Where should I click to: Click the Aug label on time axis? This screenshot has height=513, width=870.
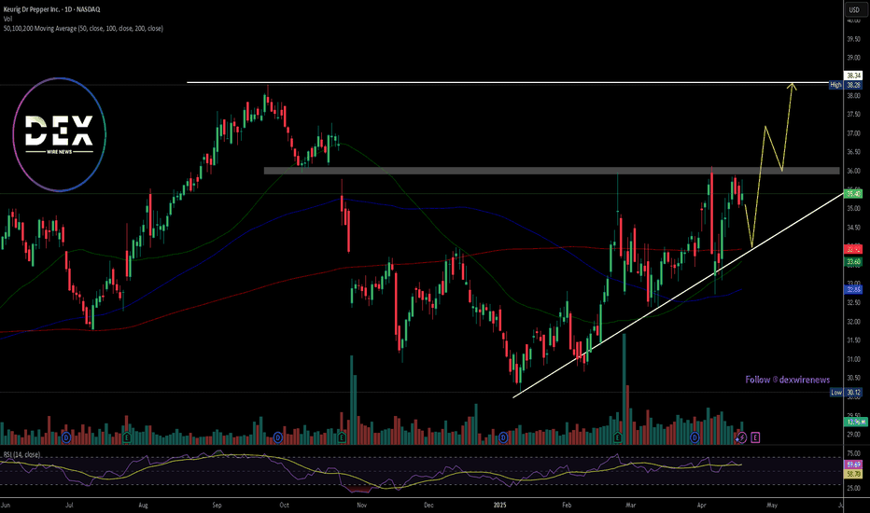click(x=143, y=506)
